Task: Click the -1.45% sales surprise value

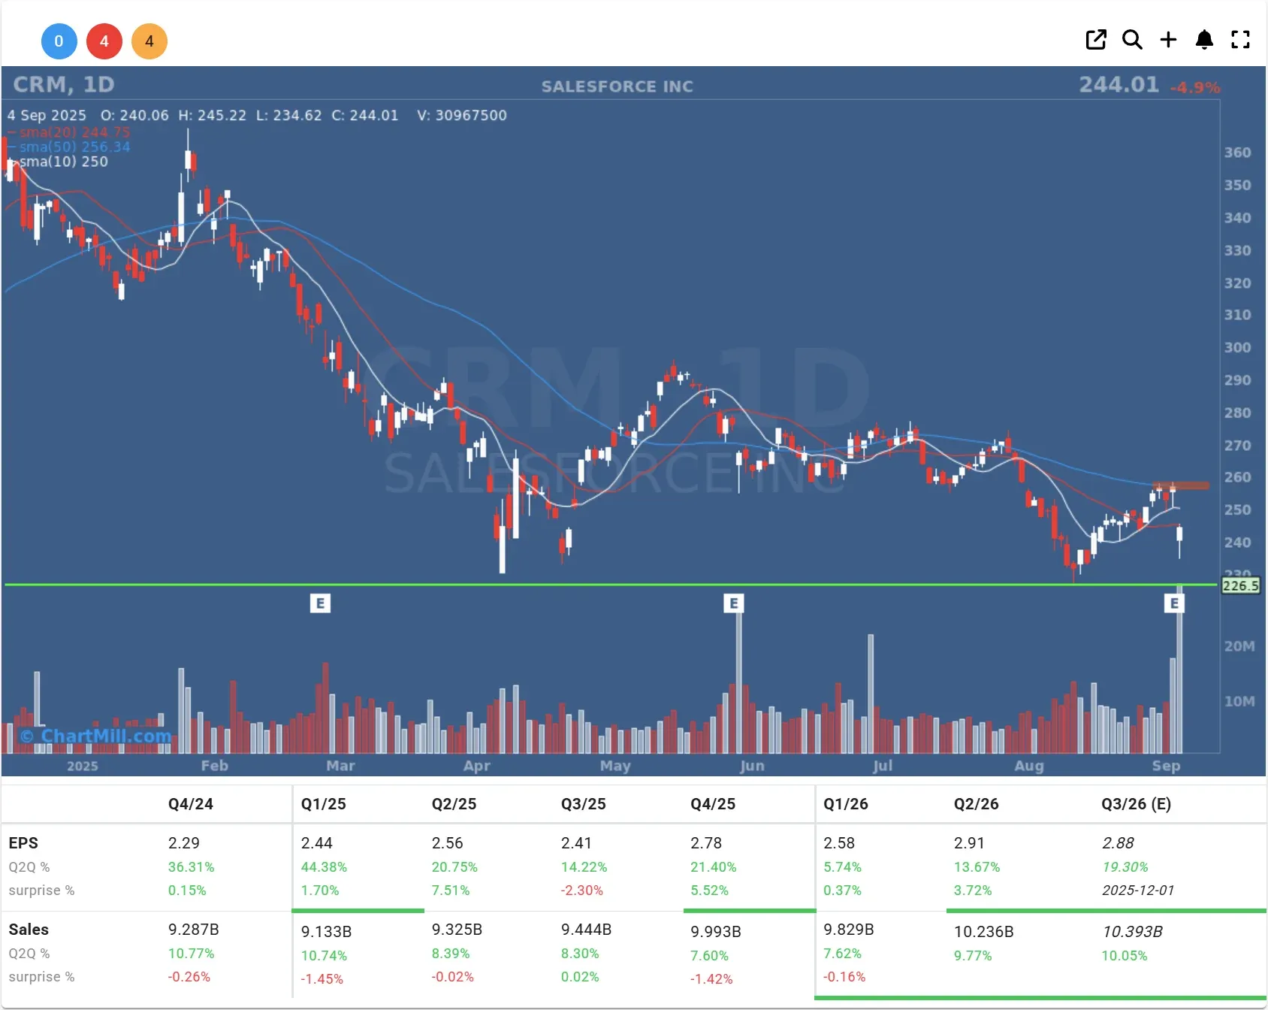Action: point(322,979)
